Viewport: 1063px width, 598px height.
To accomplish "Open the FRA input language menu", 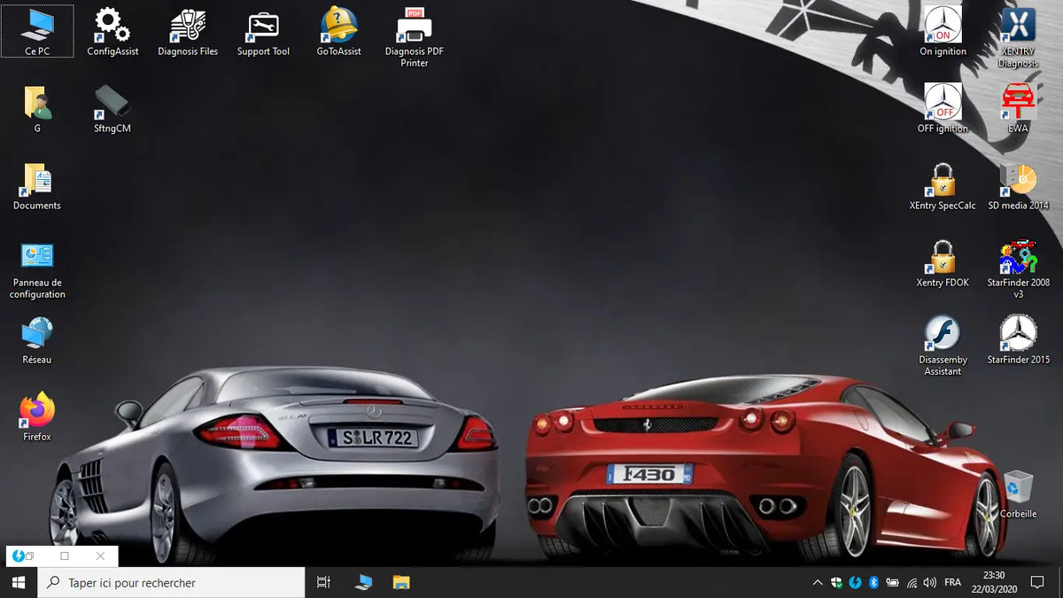I will pyautogui.click(x=953, y=582).
